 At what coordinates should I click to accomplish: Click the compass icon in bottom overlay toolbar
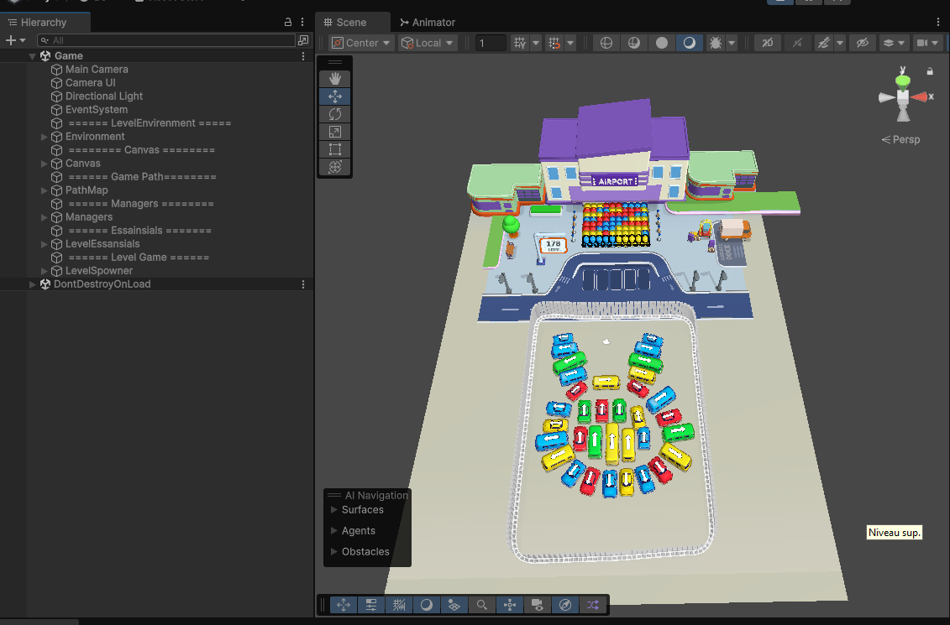(x=565, y=605)
